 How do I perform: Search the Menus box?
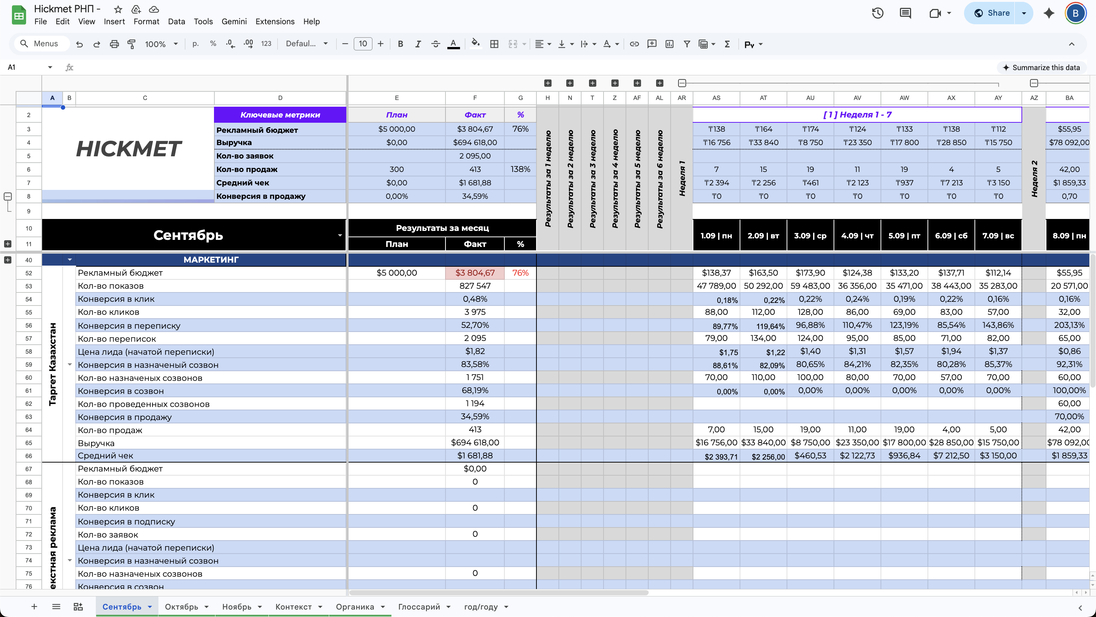41,44
